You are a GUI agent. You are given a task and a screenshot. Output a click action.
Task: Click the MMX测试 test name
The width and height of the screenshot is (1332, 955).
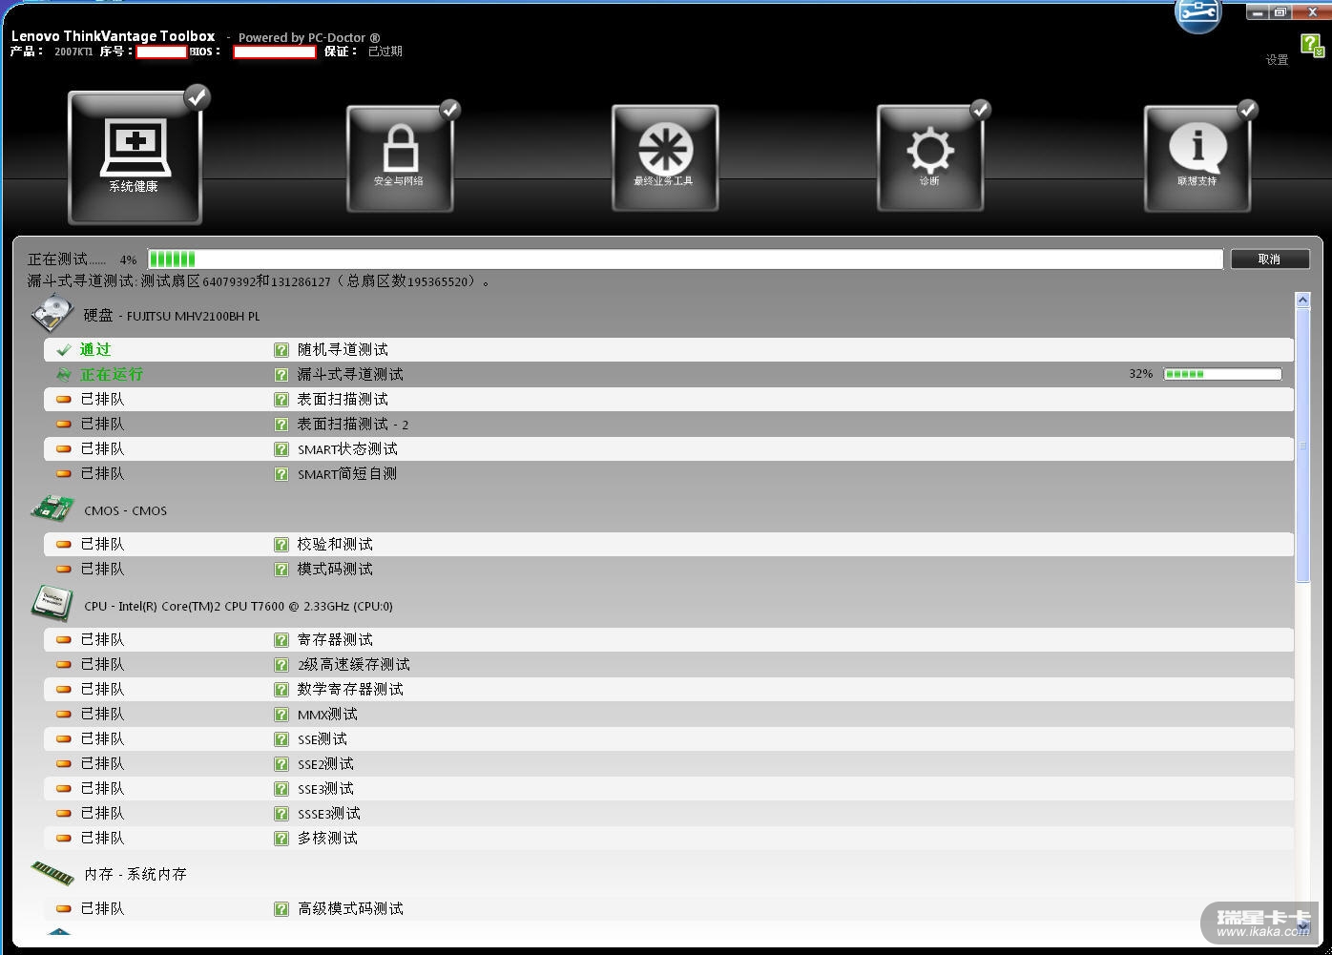[x=327, y=715]
